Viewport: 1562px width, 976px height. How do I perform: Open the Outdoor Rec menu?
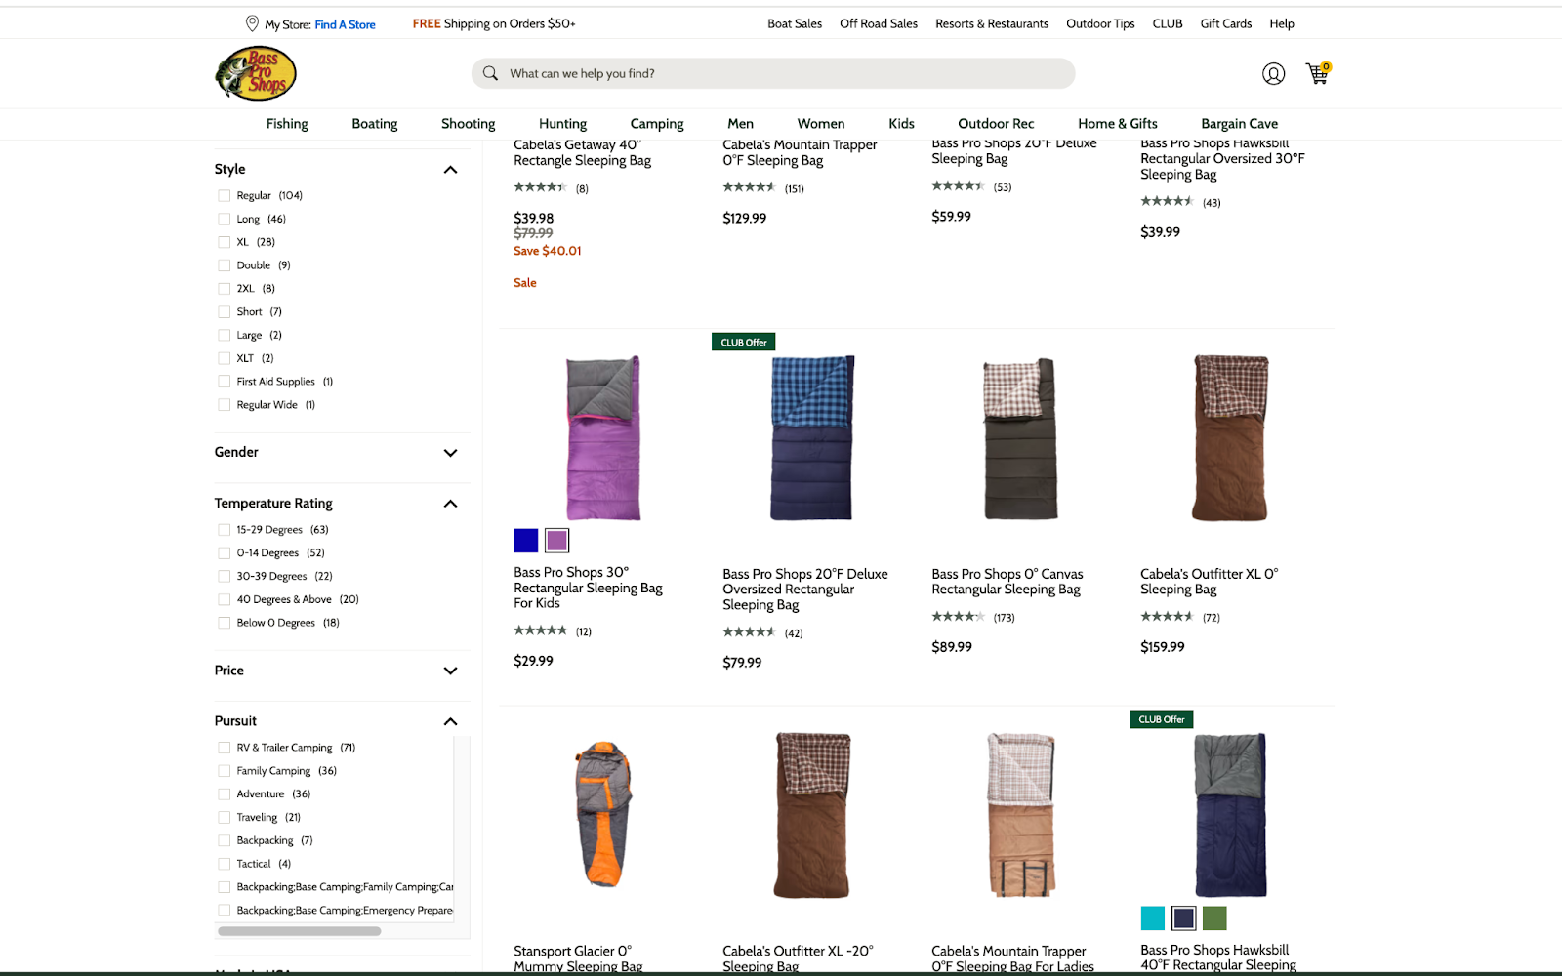(x=996, y=124)
